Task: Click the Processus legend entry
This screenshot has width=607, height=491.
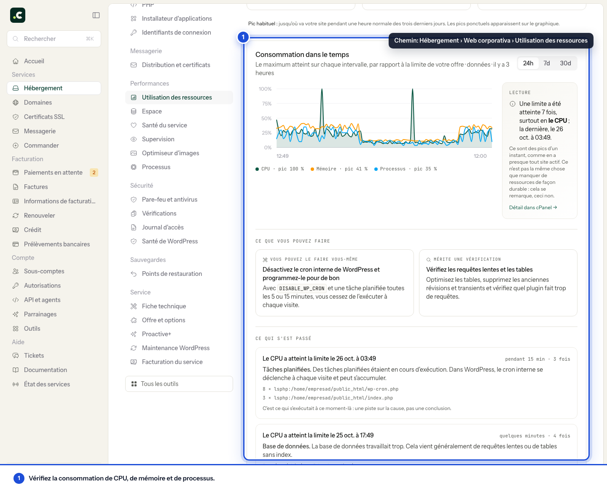Action: point(406,169)
